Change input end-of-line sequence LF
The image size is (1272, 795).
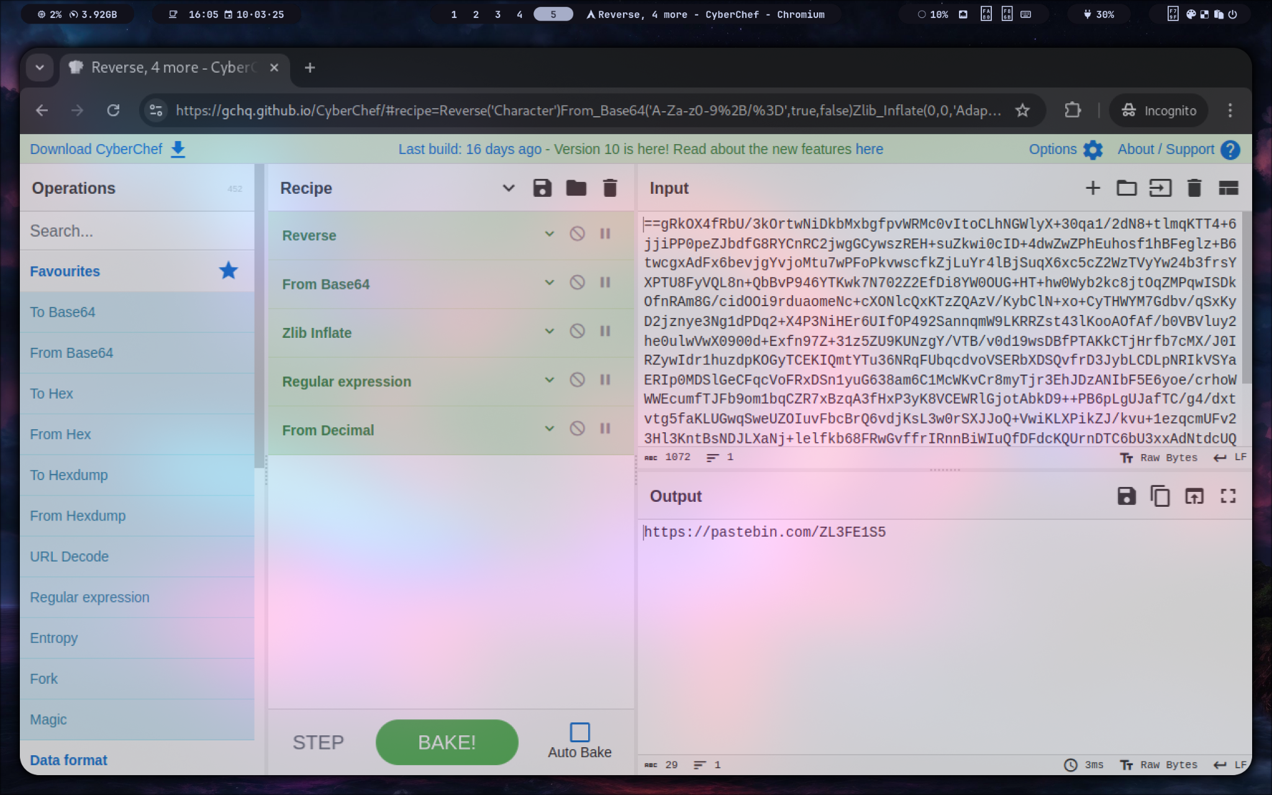(1230, 458)
